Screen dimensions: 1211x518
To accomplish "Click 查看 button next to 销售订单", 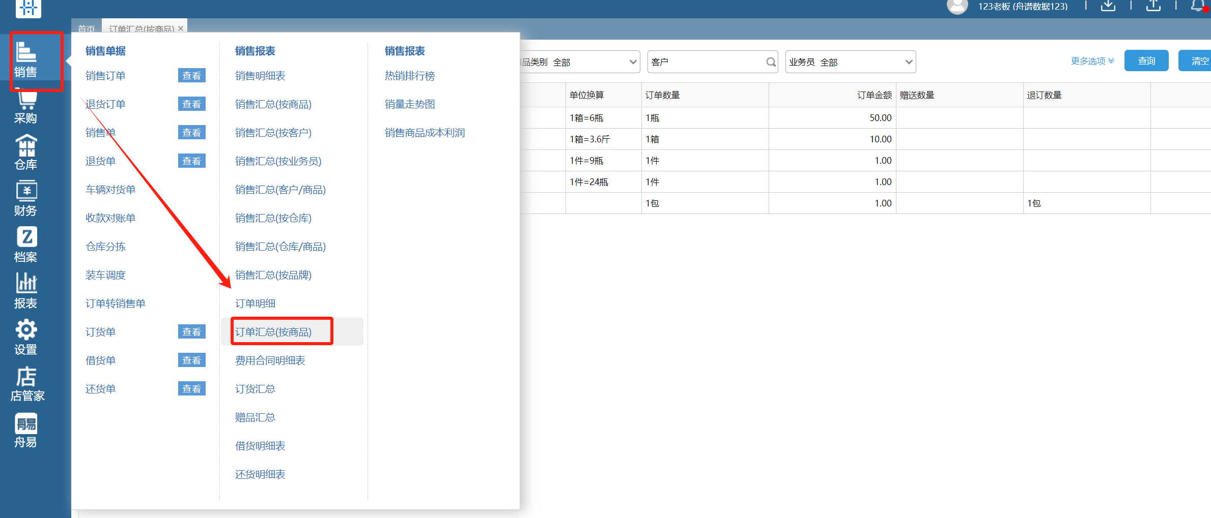I will (x=191, y=76).
